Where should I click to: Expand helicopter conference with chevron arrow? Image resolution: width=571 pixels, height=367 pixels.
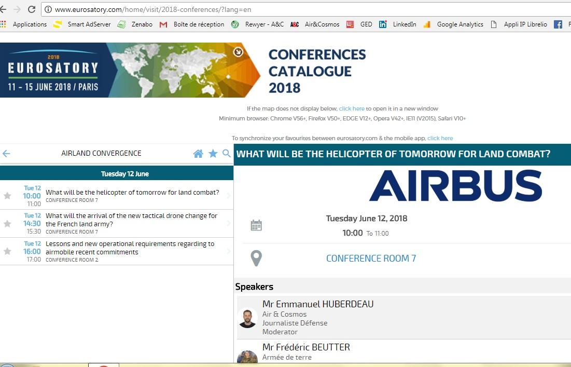(x=229, y=196)
